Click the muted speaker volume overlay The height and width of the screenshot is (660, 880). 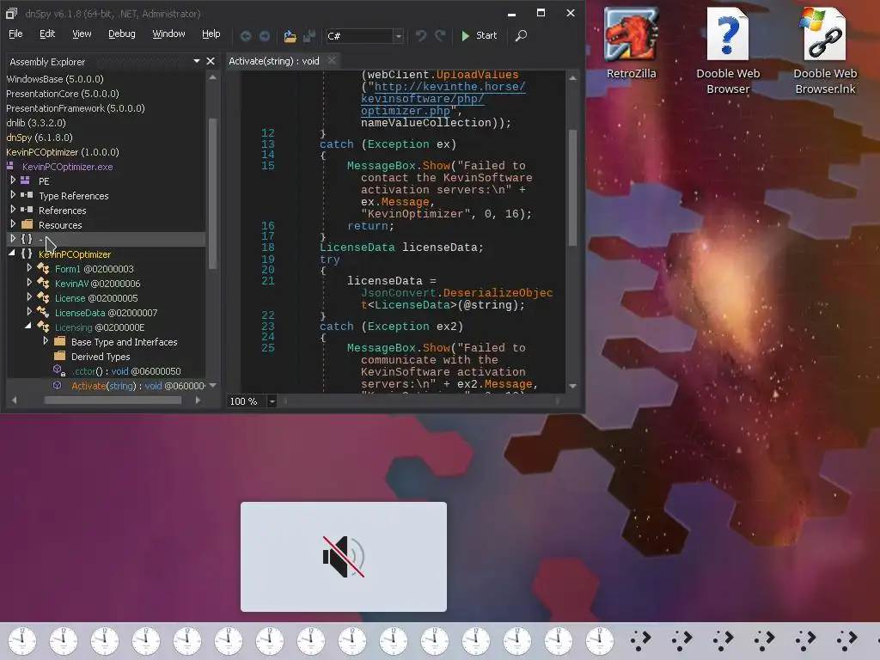click(x=344, y=557)
